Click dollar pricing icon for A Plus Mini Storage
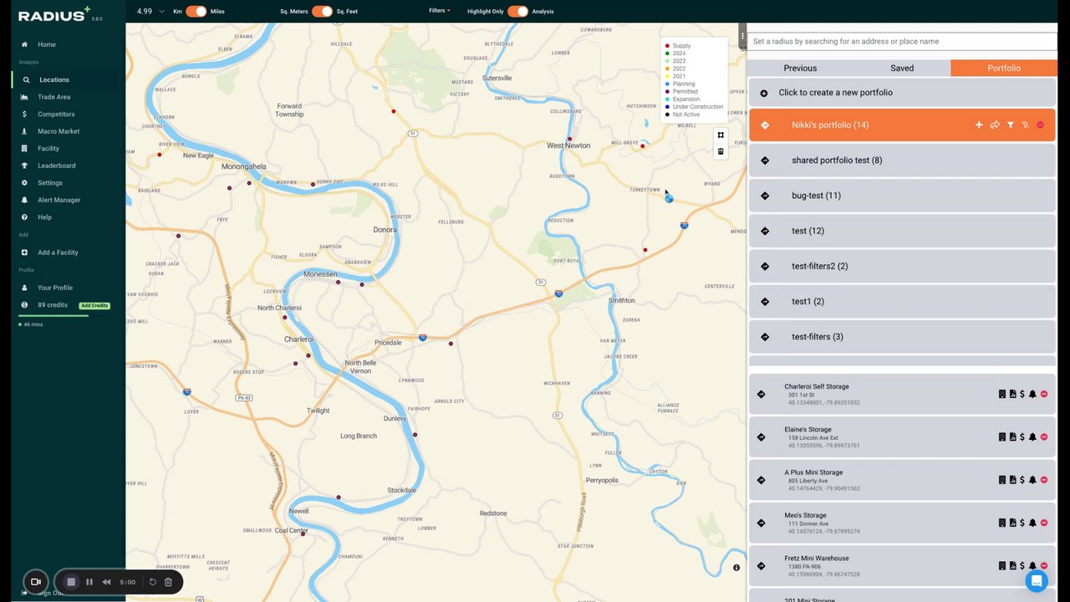The width and height of the screenshot is (1070, 602). pyautogui.click(x=1022, y=480)
